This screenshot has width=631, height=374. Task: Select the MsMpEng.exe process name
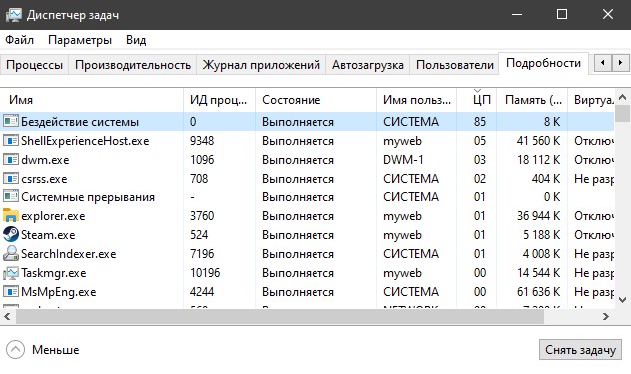point(58,292)
